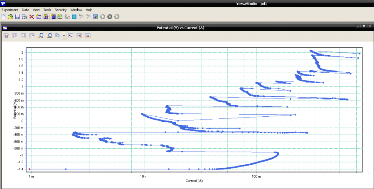Click the graph window's title bar chart icon
The image size is (374, 189).
[5, 28]
